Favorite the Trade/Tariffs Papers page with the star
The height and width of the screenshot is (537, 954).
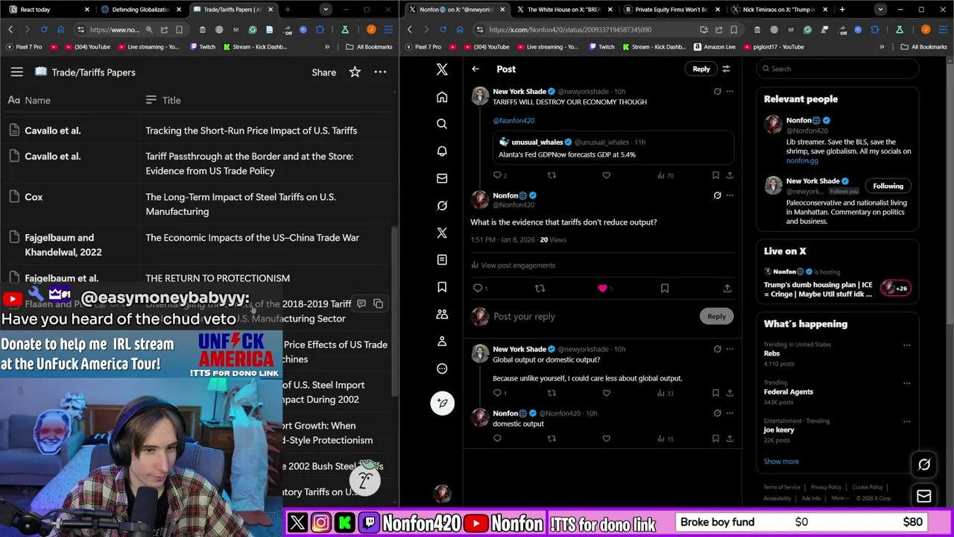click(x=355, y=72)
